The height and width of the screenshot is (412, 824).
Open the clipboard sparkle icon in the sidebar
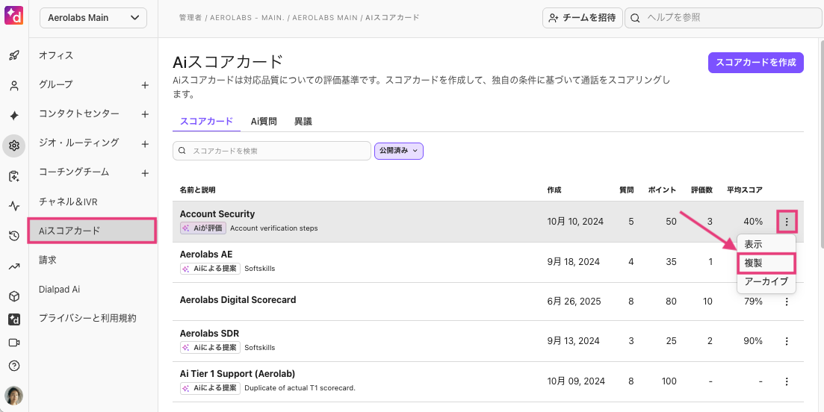click(x=14, y=176)
